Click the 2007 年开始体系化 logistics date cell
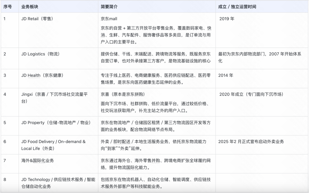The width and height of the screenshot is (309, 193). [260, 57]
